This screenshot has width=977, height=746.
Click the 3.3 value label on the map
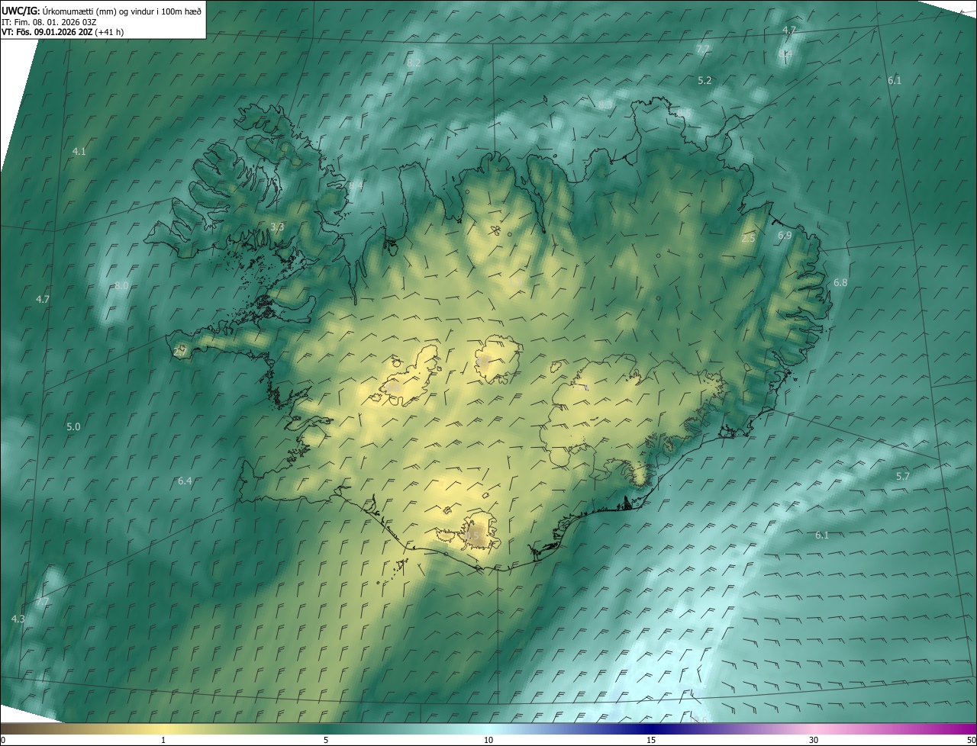[x=278, y=227]
